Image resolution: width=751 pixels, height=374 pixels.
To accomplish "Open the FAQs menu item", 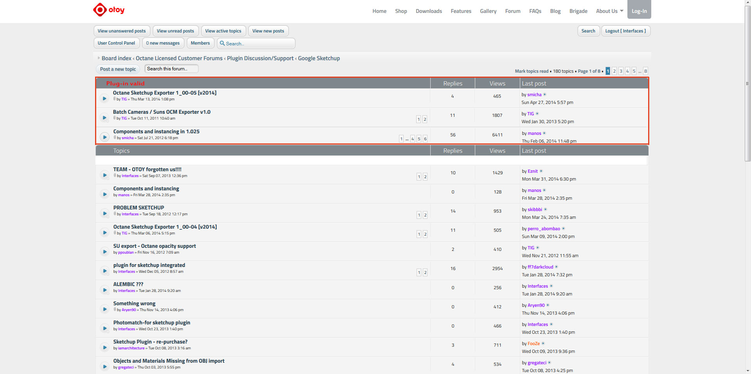I will pyautogui.click(x=535, y=11).
